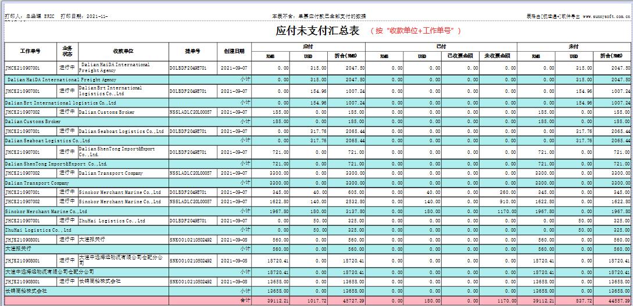The image size is (633, 306).
Task: Click the 提单号 column header
Action: 192,51
